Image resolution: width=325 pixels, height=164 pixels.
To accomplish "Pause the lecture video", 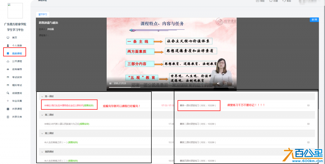I will pyautogui.click(x=110, y=83).
